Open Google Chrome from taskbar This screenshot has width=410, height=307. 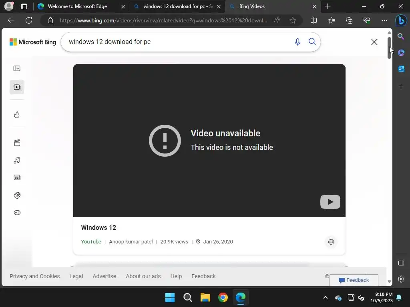(223, 297)
